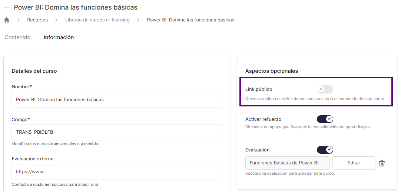Click the Funciones Básicas de Power BI field
The width and height of the screenshot is (401, 191).
point(288,163)
